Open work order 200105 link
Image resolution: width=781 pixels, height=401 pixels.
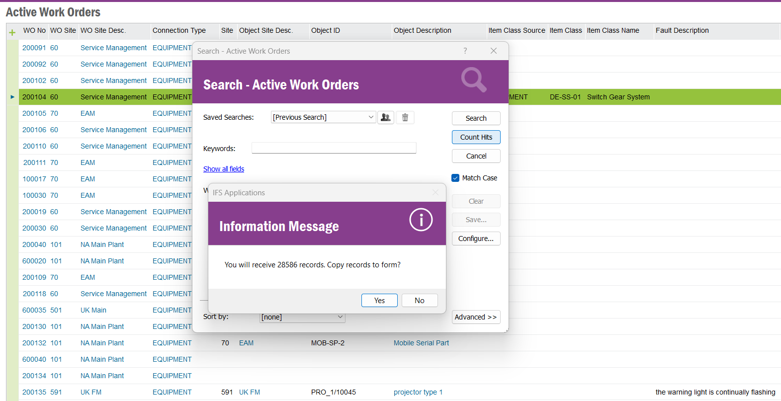34,113
